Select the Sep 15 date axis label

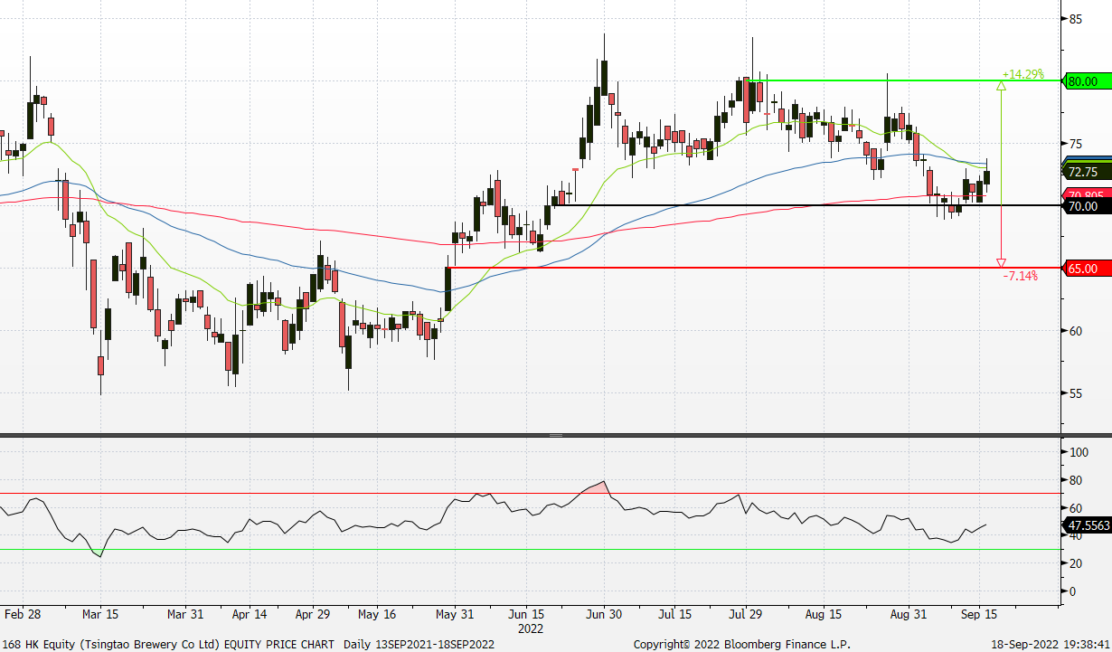point(977,614)
